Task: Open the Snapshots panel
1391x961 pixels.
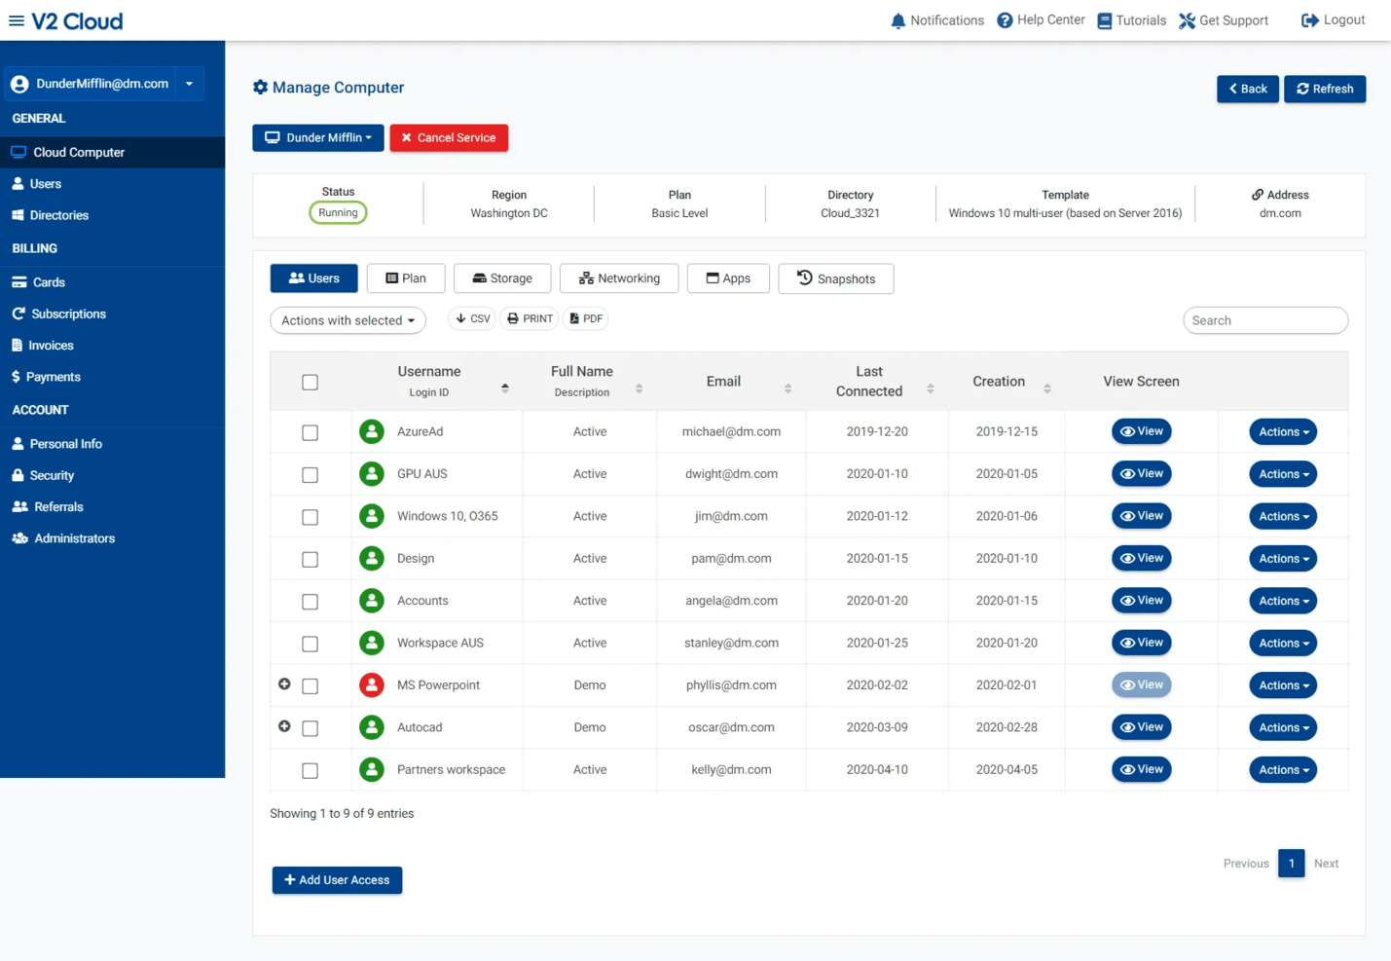Action: [x=835, y=278]
